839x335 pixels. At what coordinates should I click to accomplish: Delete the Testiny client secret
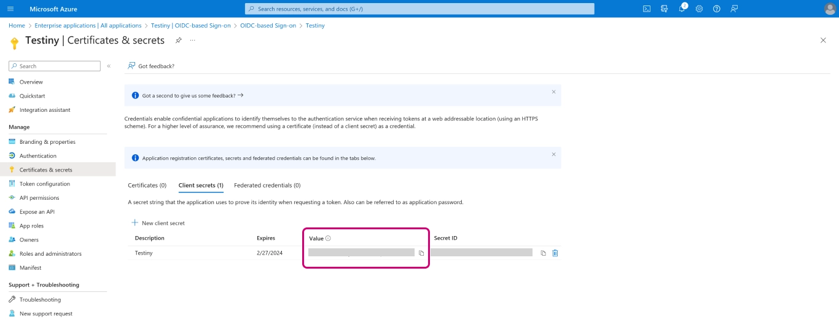coord(555,253)
